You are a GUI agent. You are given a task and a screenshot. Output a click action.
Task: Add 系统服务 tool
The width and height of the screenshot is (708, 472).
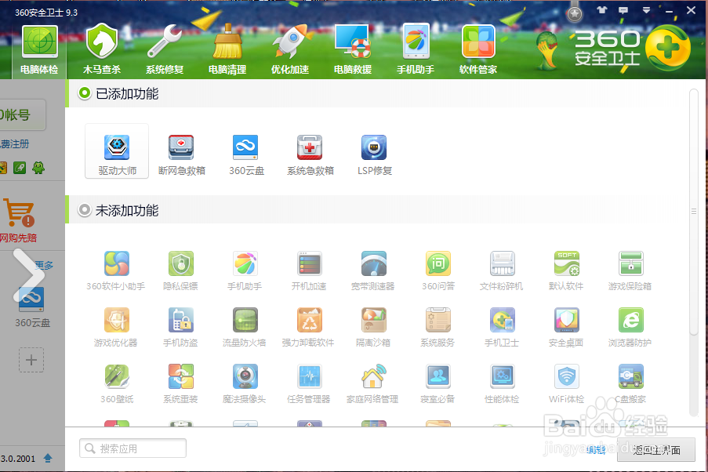[438, 327]
